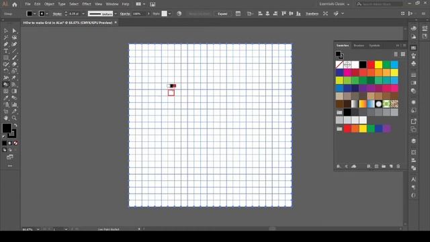Open the Object menu

(x=49, y=4)
